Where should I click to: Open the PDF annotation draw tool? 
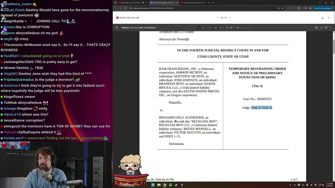click(238, 27)
